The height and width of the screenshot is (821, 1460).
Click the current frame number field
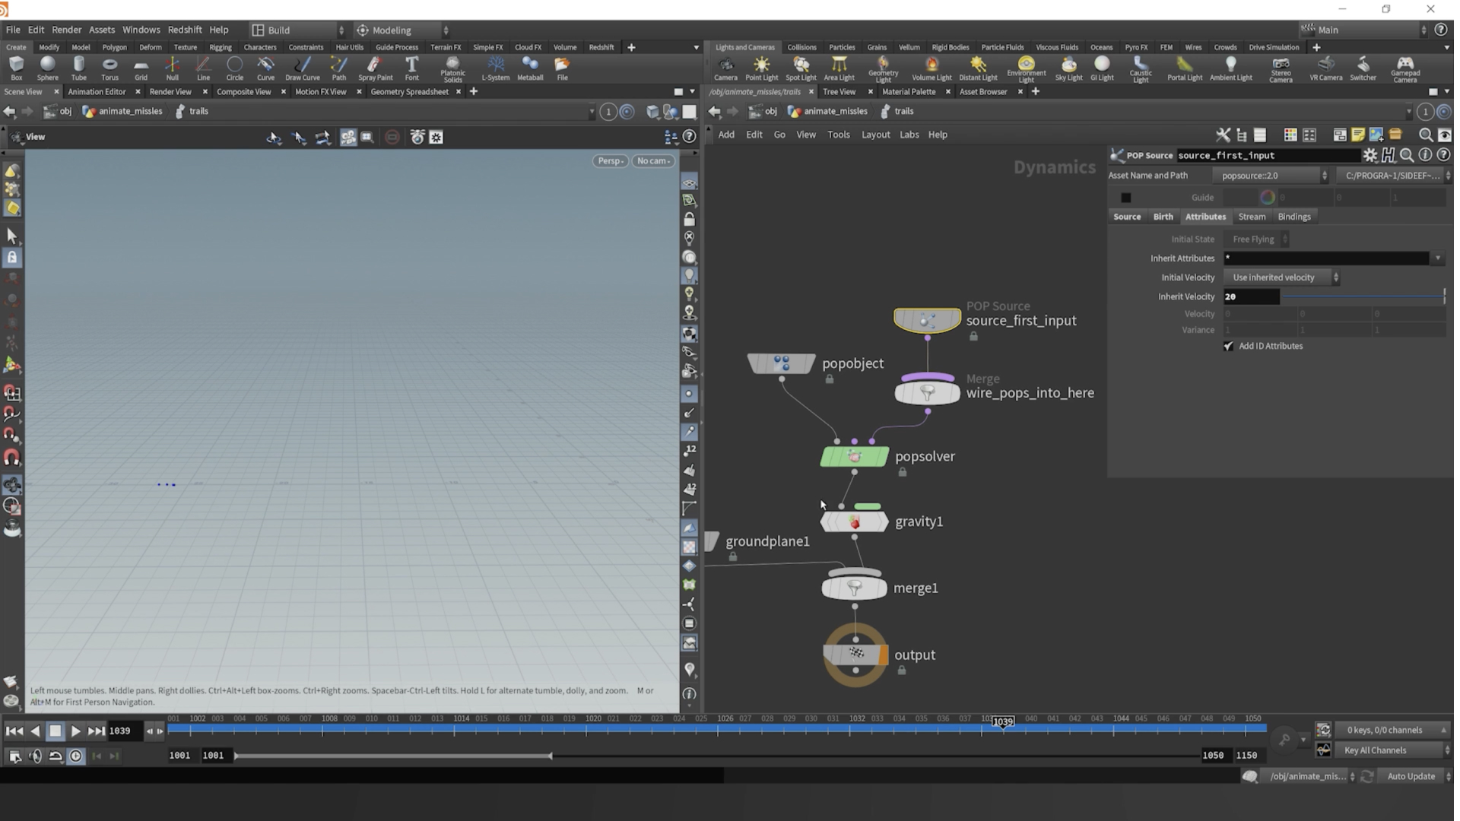pyautogui.click(x=124, y=731)
